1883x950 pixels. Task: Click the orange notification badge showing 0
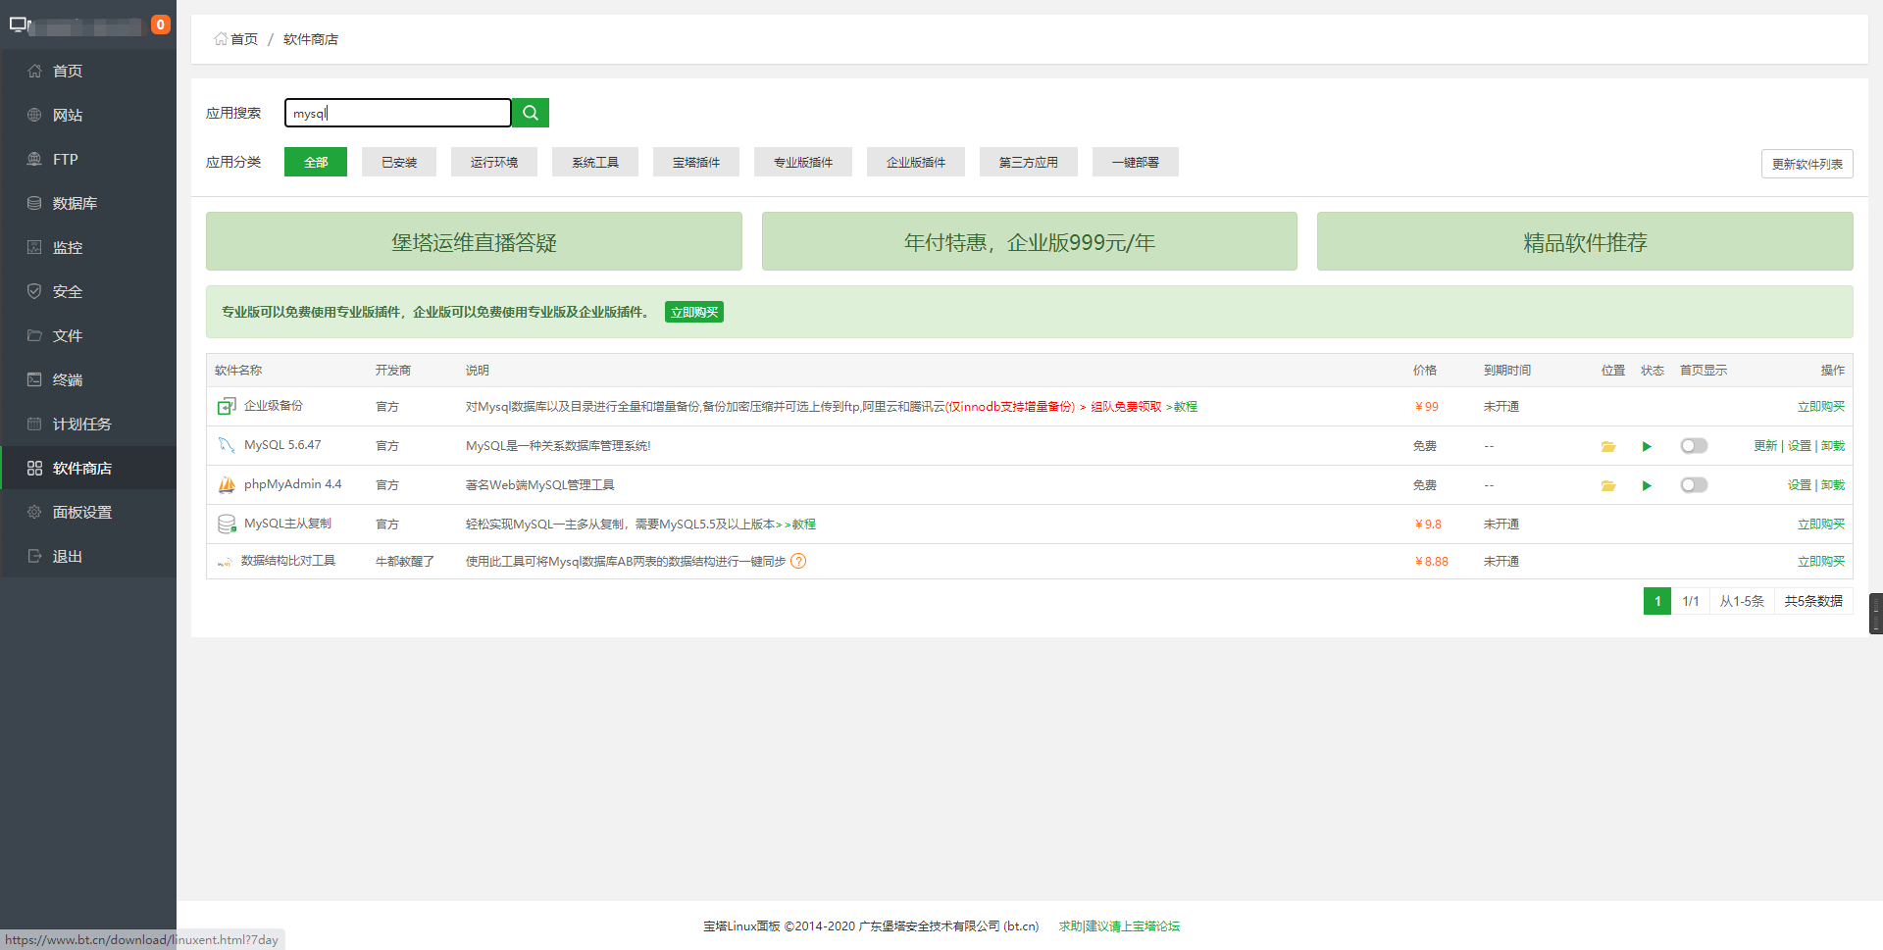tap(161, 25)
